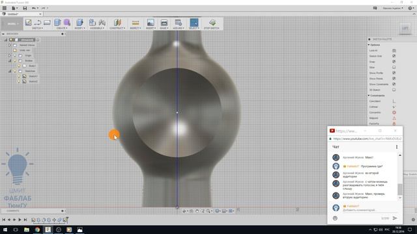Apply the Collinear constraint
This screenshot has height=234, width=417.
[x=394, y=107]
